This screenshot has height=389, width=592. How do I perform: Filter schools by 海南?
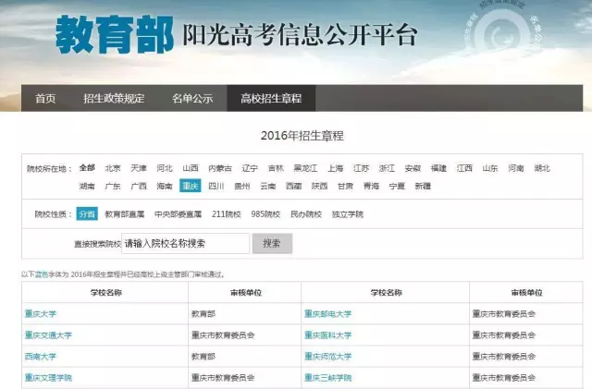click(x=165, y=186)
